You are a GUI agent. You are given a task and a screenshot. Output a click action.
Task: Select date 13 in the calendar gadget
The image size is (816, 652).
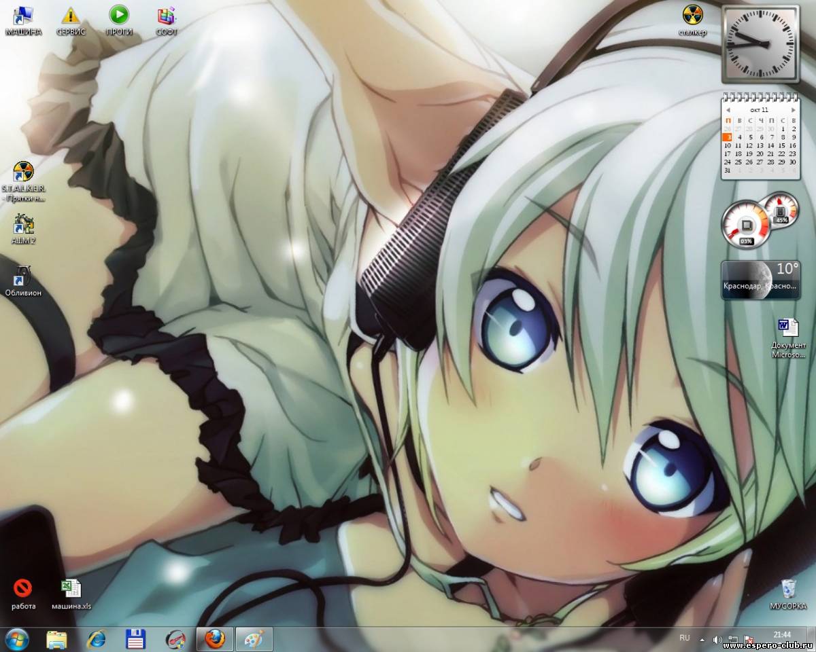pos(760,145)
